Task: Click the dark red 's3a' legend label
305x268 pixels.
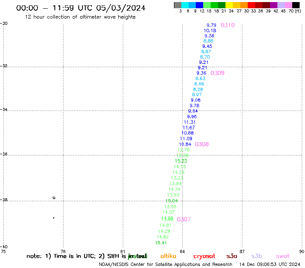Action: point(232,256)
